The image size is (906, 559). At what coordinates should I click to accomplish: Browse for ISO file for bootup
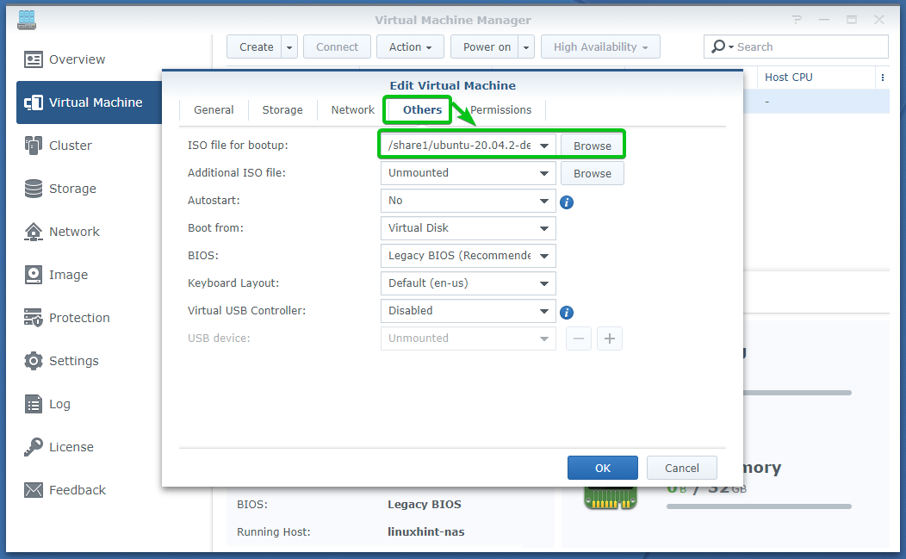(x=593, y=146)
